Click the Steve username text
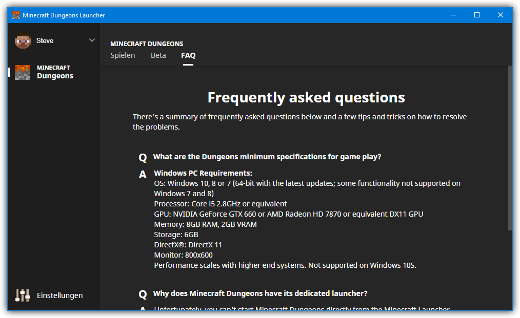520x318 pixels. 45,41
